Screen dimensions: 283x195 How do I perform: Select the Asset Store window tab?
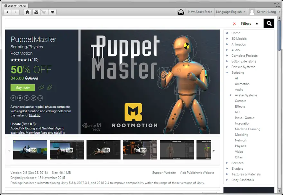point(15,5)
